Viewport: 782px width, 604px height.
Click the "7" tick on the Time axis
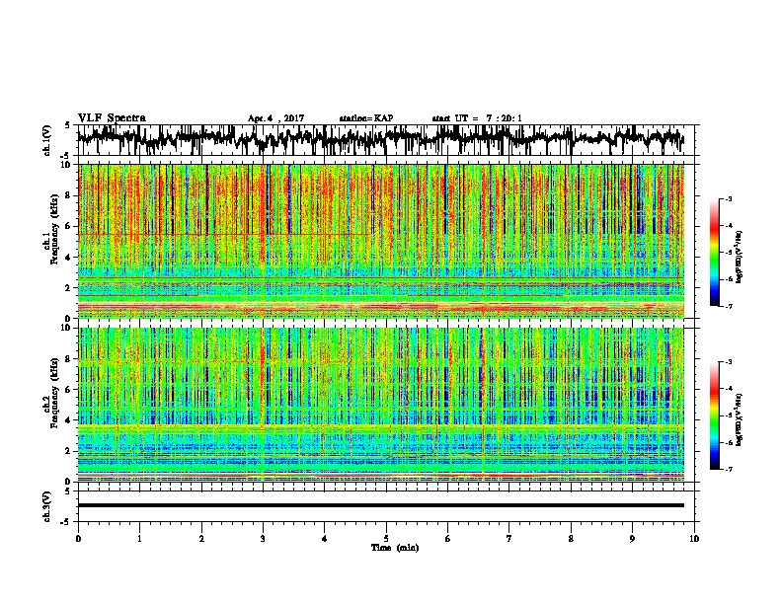(x=509, y=539)
